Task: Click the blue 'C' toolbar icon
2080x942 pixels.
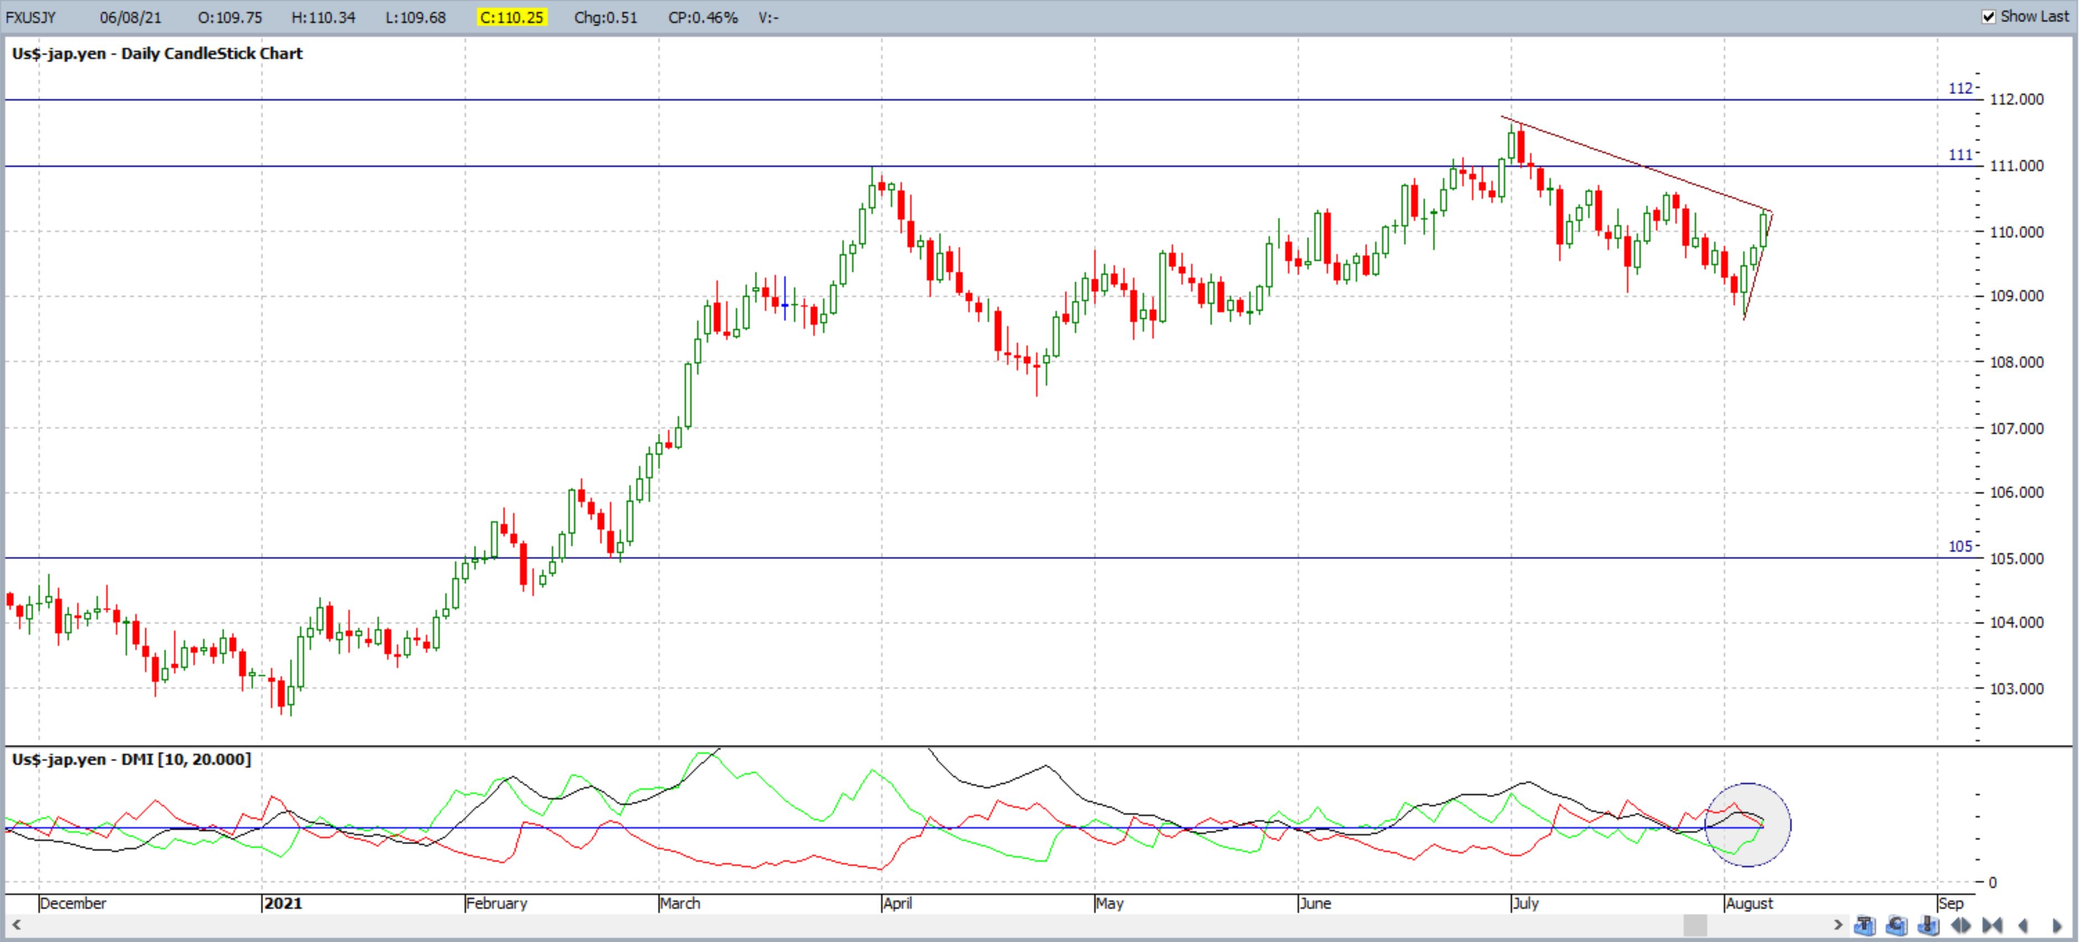Action: [1897, 925]
